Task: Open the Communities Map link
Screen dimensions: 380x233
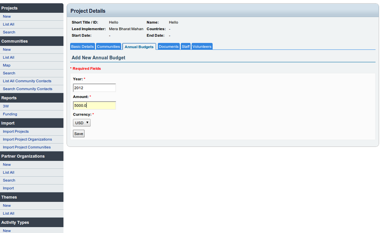Action: click(7, 65)
